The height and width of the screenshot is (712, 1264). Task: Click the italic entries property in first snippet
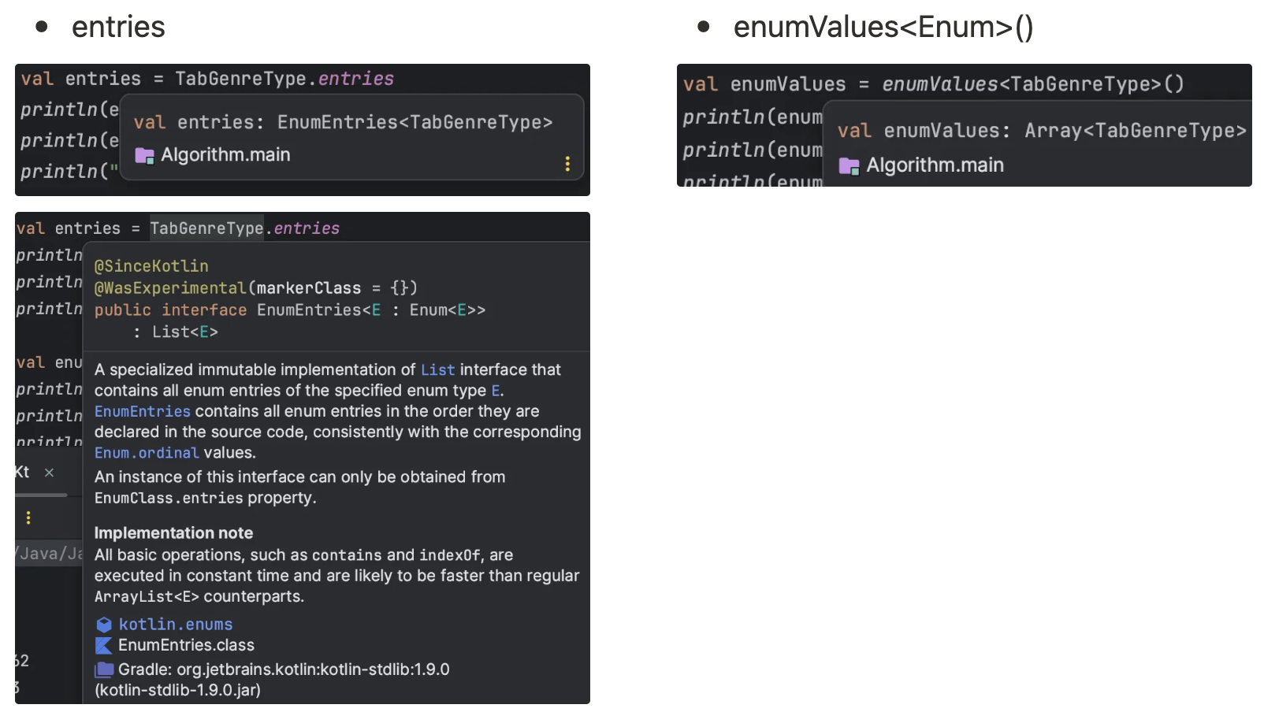355,79
